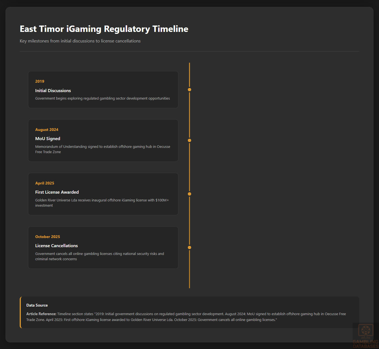The width and height of the screenshot is (379, 349).
Task: Click the Initial Discussions card heading
Action: click(53, 91)
